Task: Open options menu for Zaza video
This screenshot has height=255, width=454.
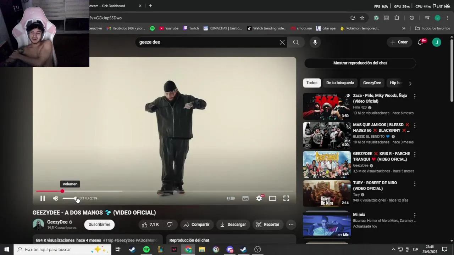Action: coord(415,96)
